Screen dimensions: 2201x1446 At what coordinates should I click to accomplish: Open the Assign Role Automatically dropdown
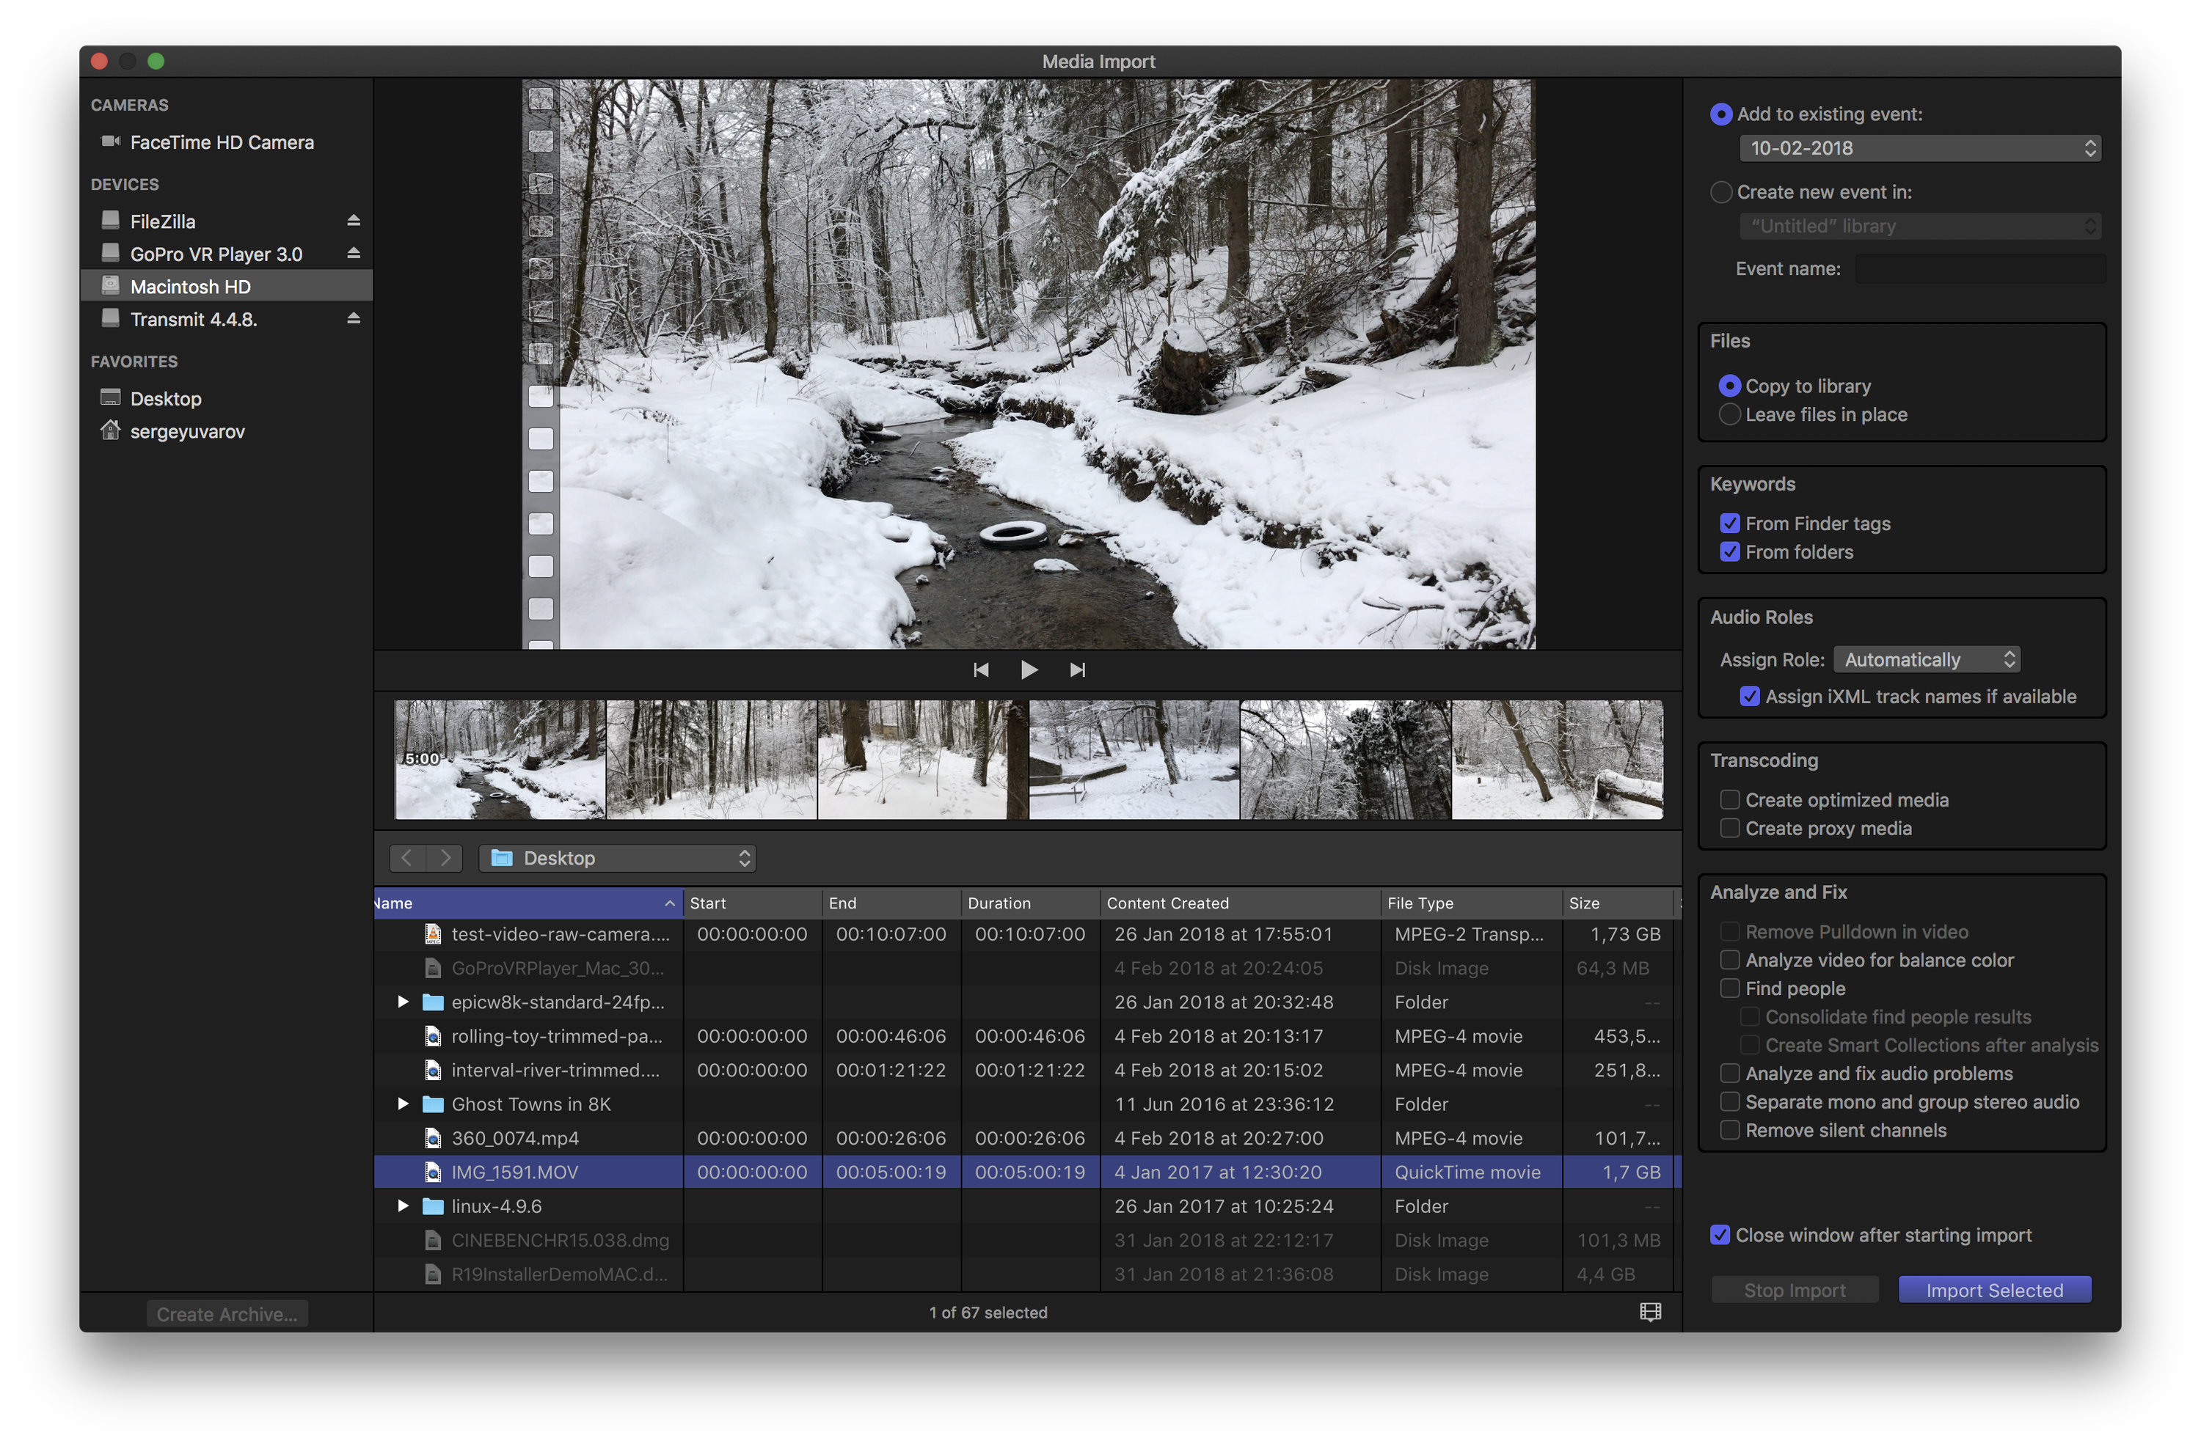tap(1925, 659)
